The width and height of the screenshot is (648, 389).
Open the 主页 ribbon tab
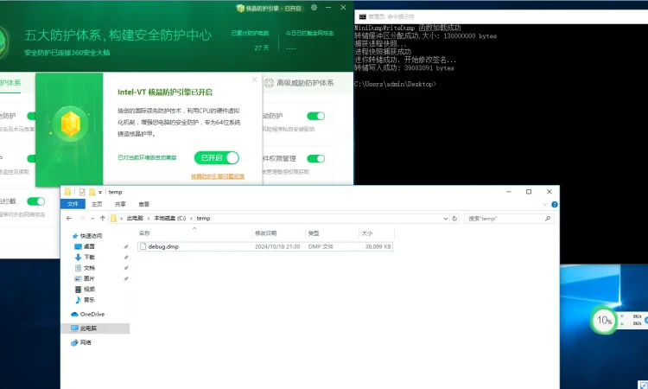(x=97, y=204)
